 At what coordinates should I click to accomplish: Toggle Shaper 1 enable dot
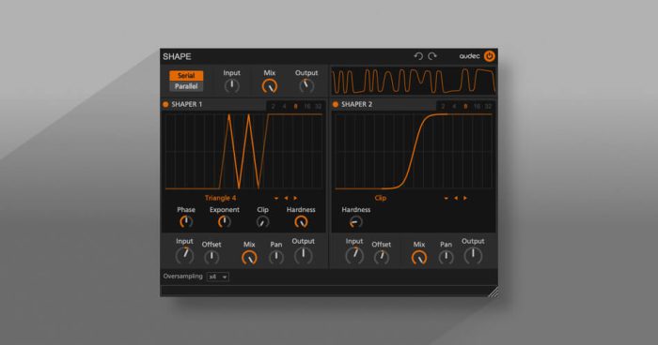click(x=165, y=104)
